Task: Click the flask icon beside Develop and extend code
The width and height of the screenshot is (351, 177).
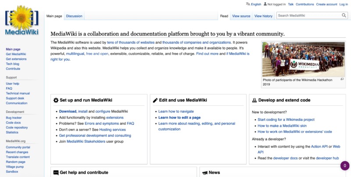Action: tap(254, 100)
